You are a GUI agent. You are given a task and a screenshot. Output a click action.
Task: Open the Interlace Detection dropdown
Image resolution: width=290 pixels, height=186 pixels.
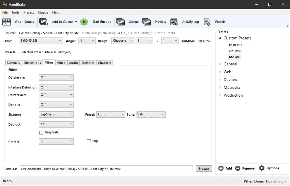56,87
